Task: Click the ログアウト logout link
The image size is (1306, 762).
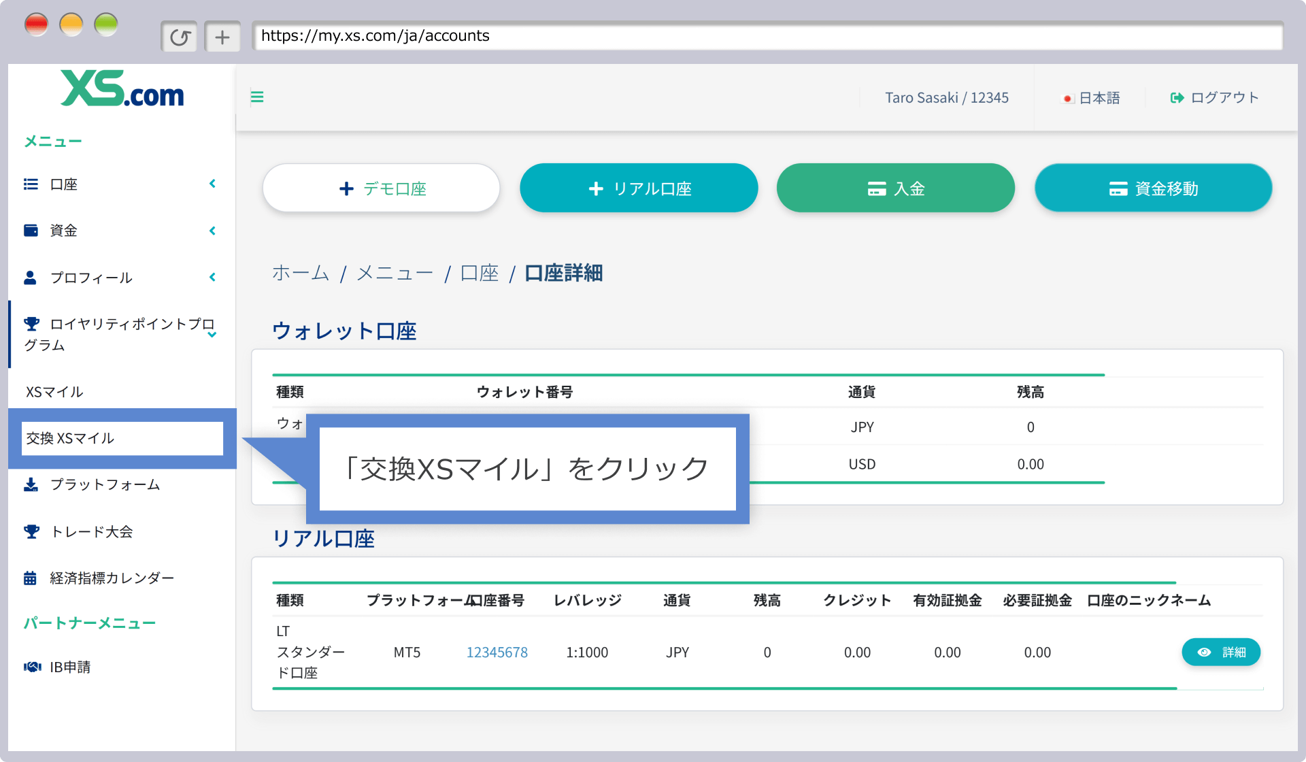Action: (x=1214, y=98)
